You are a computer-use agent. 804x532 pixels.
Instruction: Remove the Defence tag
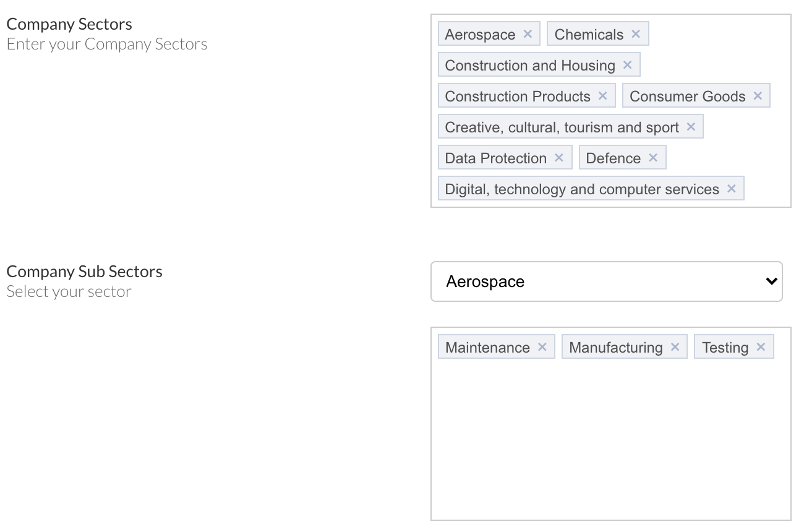[652, 157]
